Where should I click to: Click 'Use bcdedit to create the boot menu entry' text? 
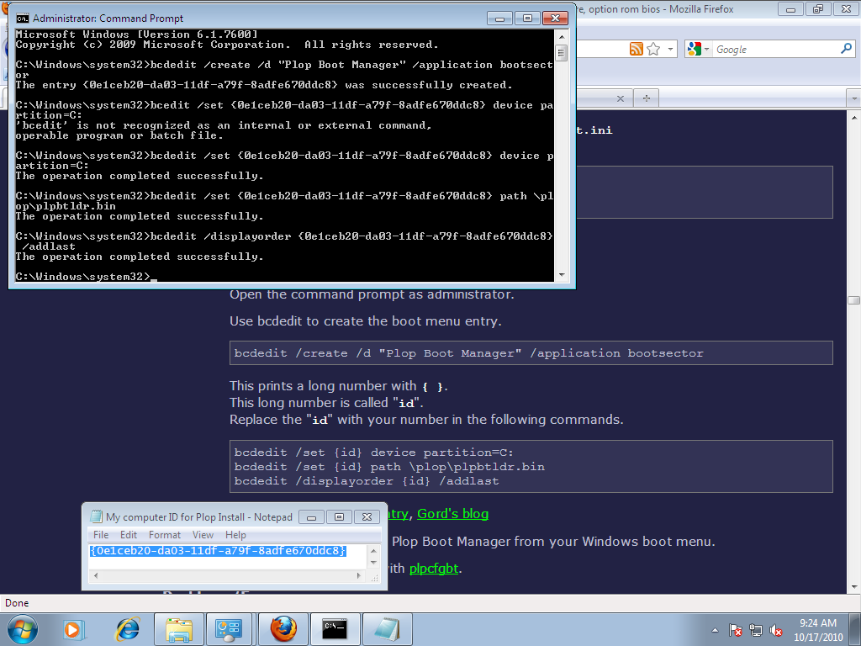click(x=365, y=321)
